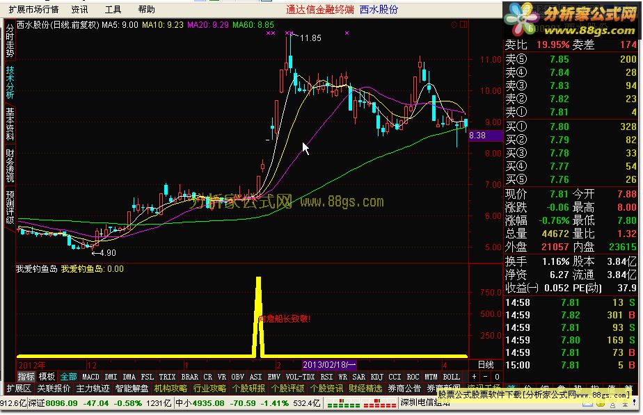
Task: Open the 智能解盘 tab
Action: click(x=132, y=389)
